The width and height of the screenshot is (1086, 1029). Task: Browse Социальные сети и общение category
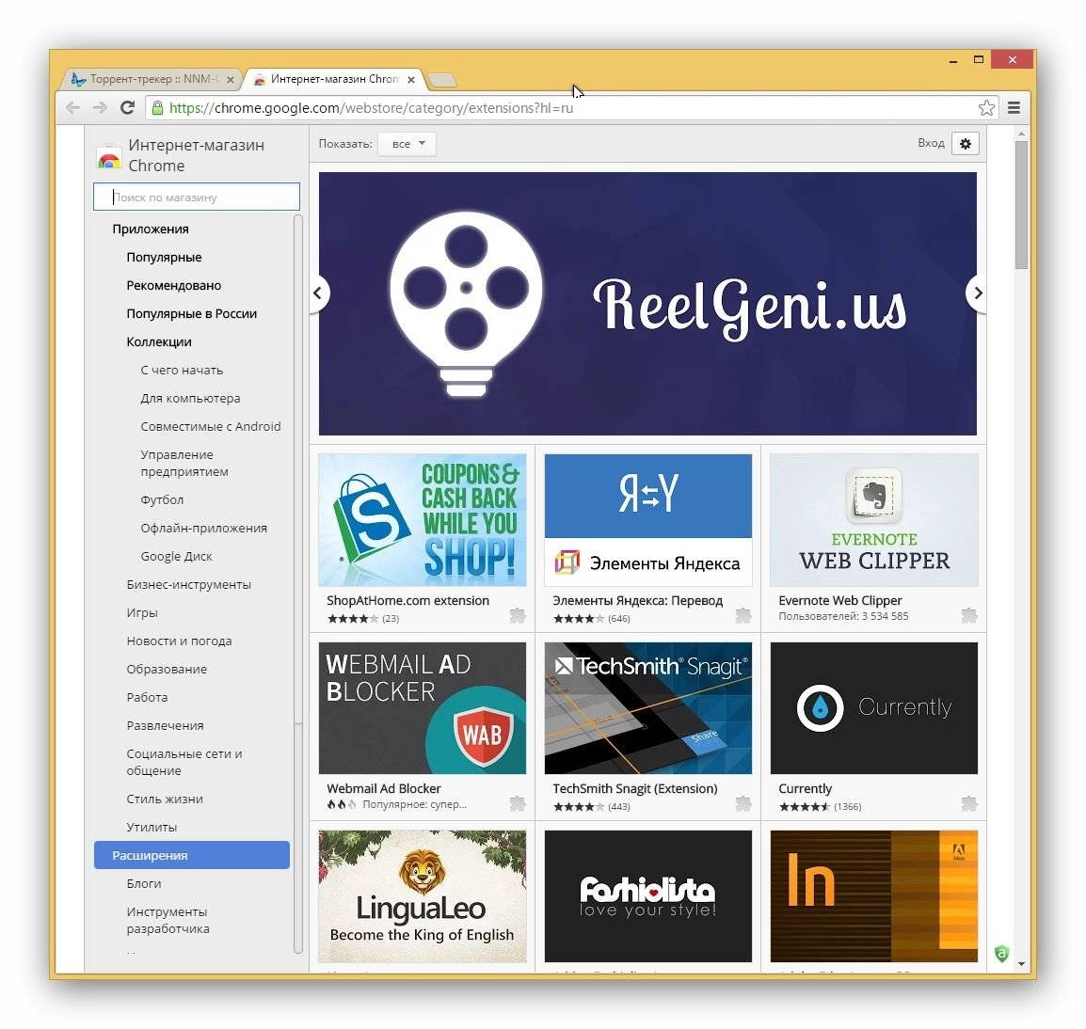(x=184, y=763)
